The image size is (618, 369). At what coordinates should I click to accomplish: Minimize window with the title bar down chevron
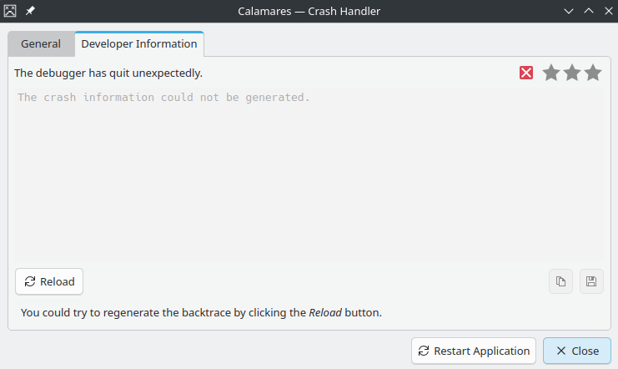568,11
